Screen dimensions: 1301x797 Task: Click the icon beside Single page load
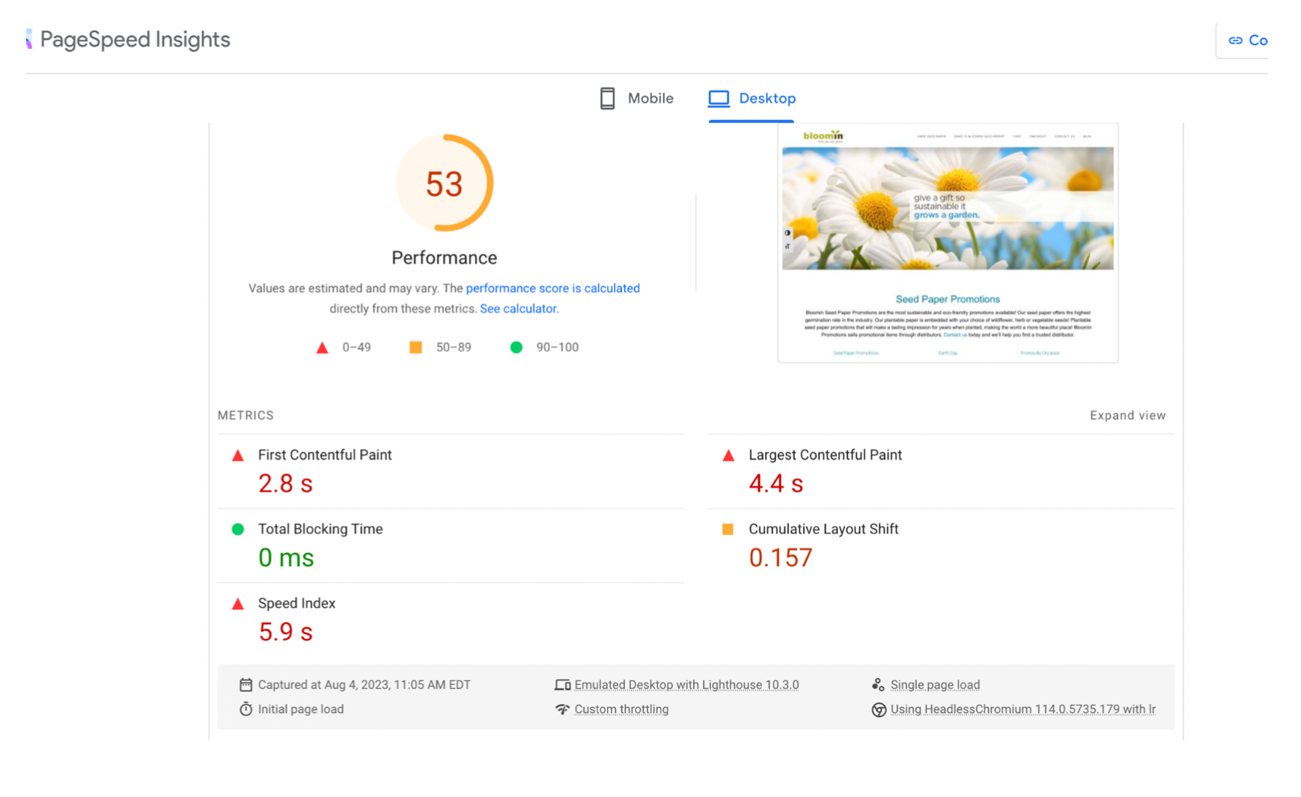(x=878, y=685)
